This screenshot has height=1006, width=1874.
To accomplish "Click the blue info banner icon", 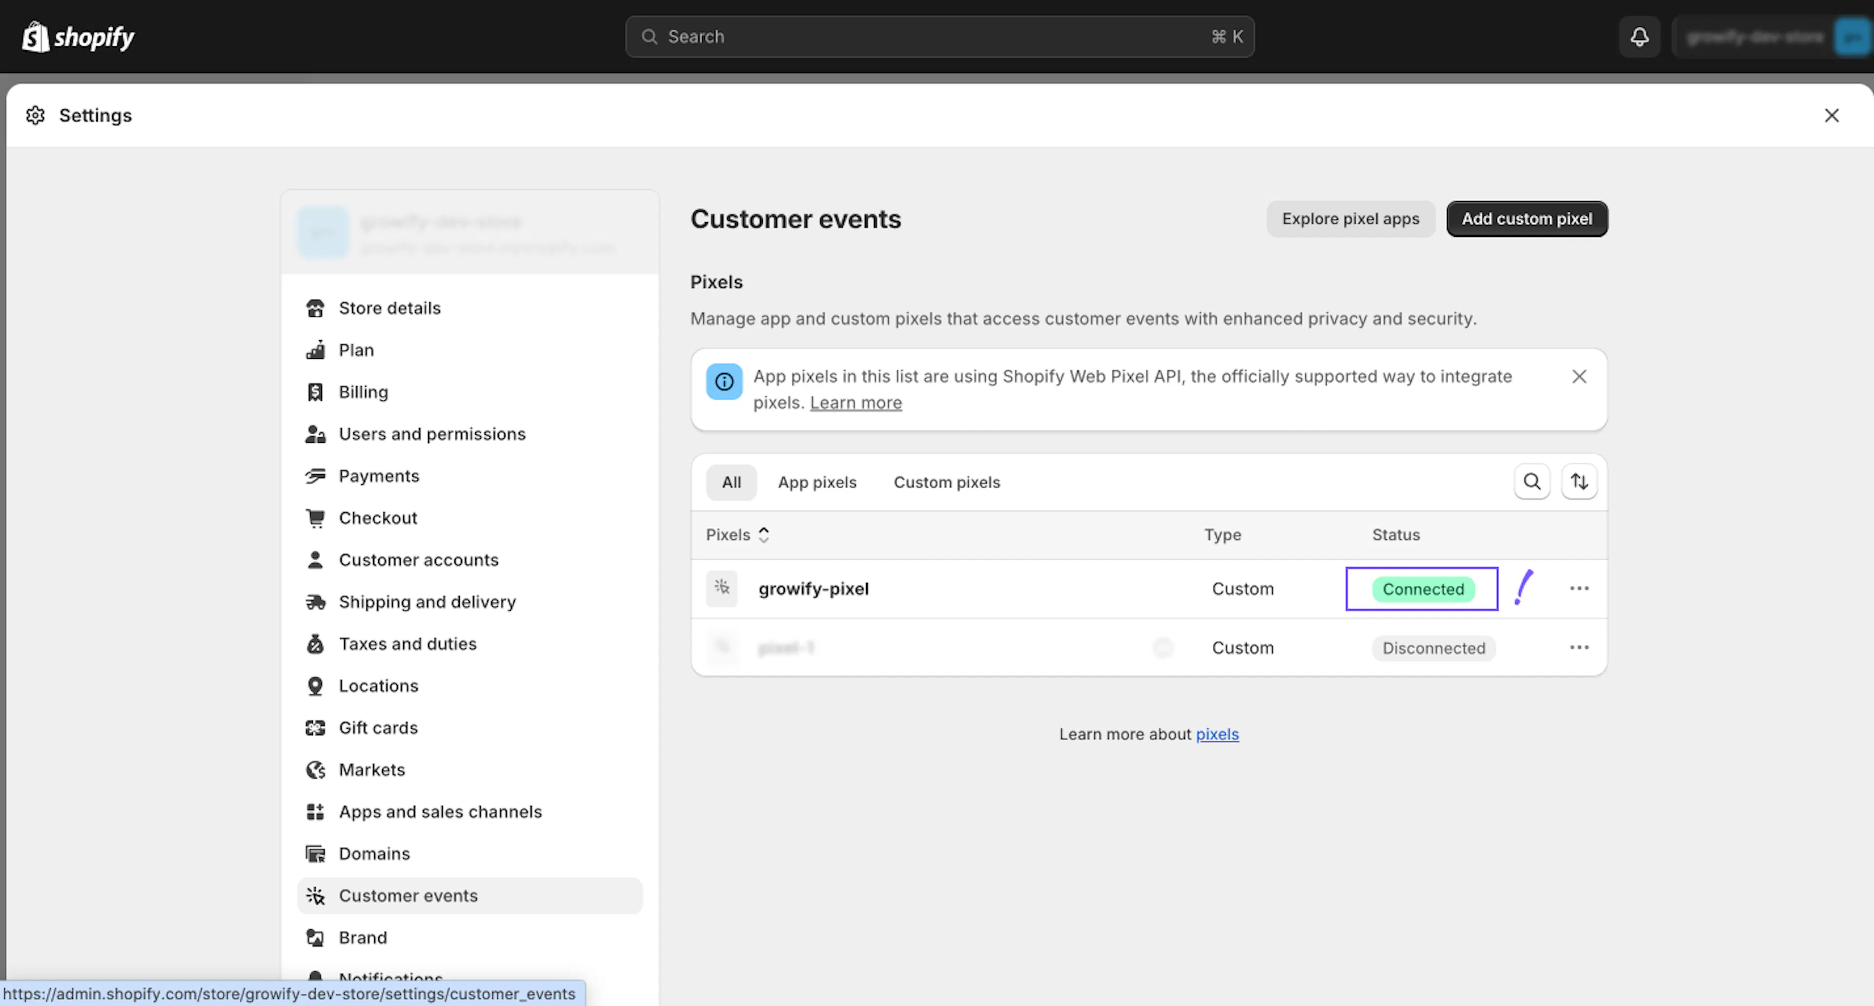I will (x=724, y=381).
